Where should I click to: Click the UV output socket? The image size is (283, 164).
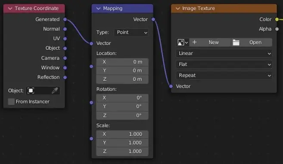pos(65,39)
